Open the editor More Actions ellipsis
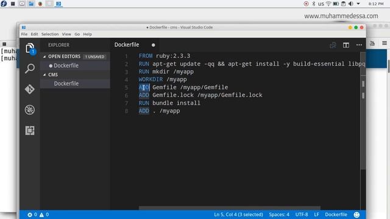This screenshot has height=219, width=390. click(x=359, y=45)
